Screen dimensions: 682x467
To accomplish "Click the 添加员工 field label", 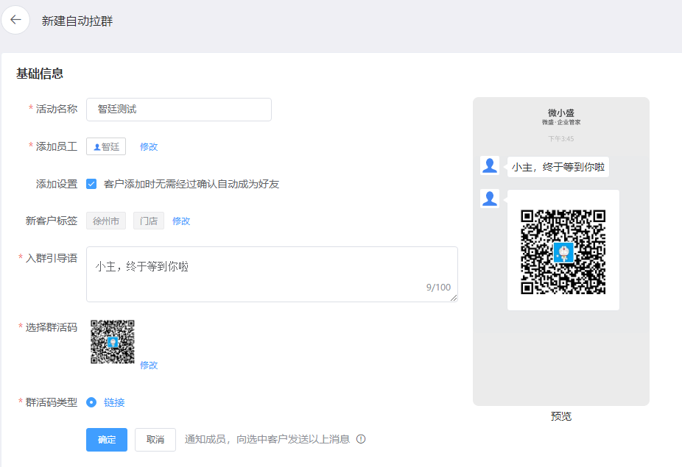I will [57, 146].
